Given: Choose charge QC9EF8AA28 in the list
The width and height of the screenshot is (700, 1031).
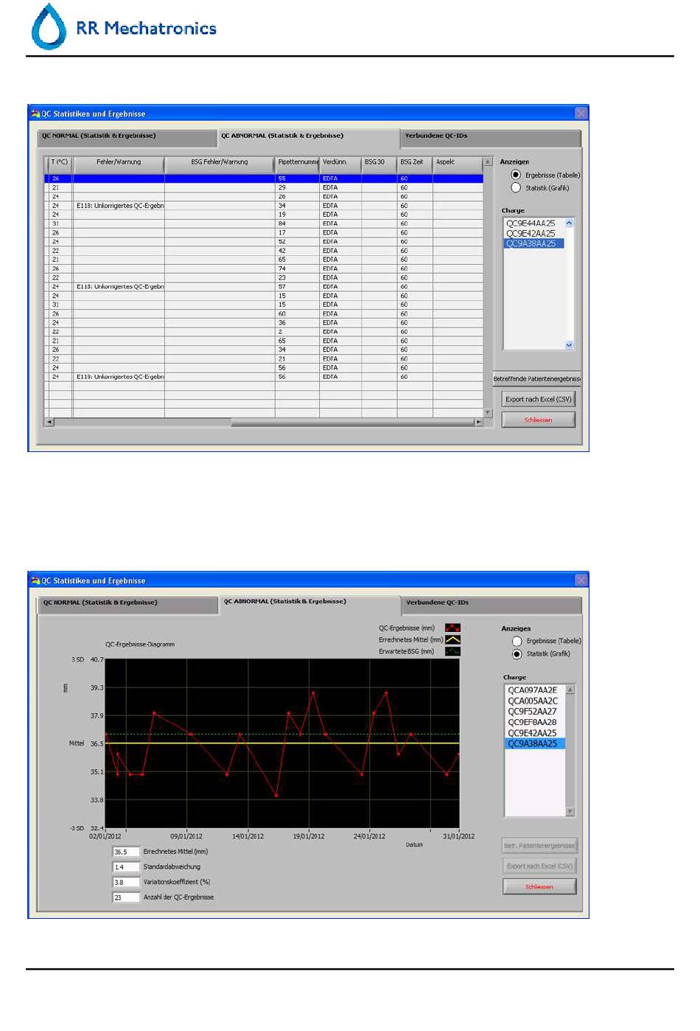Looking at the screenshot, I should point(535,723).
